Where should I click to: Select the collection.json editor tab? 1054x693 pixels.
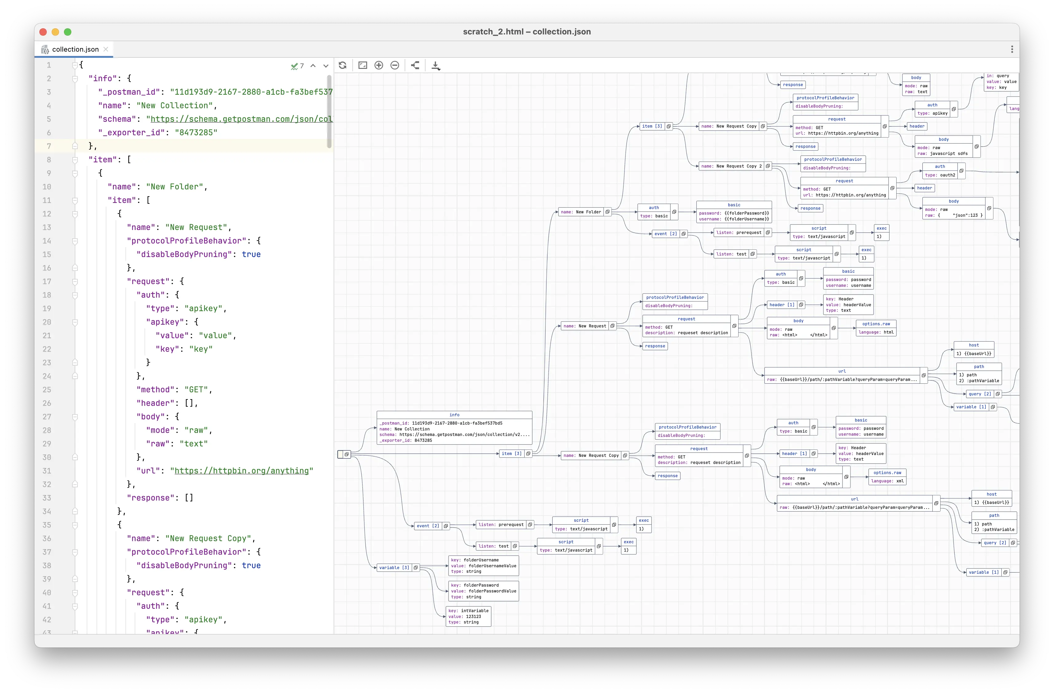(x=75, y=49)
